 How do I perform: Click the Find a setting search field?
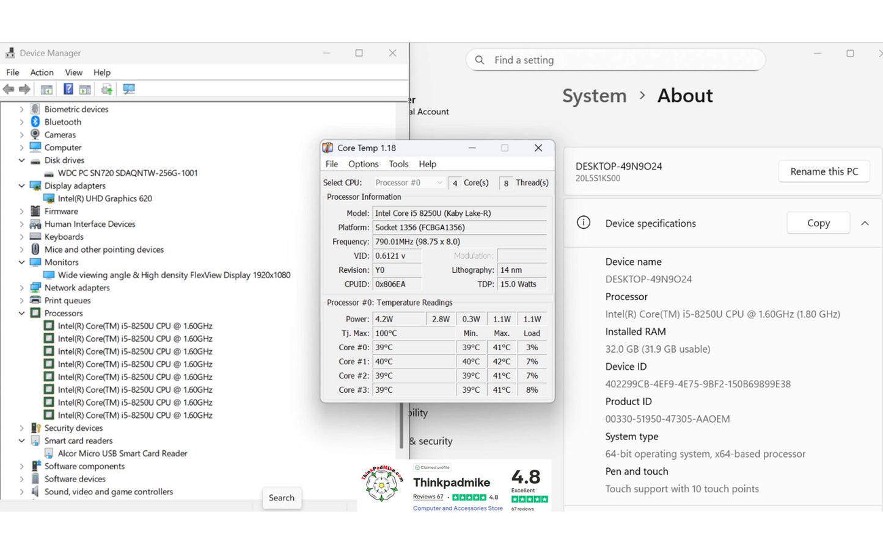click(617, 60)
